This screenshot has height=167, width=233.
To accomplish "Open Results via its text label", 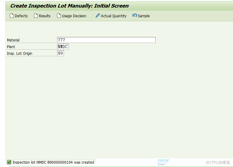I will click(45, 16).
